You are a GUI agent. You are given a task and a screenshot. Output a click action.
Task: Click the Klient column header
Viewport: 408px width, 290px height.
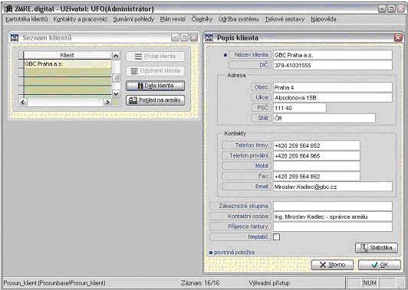[x=67, y=55]
